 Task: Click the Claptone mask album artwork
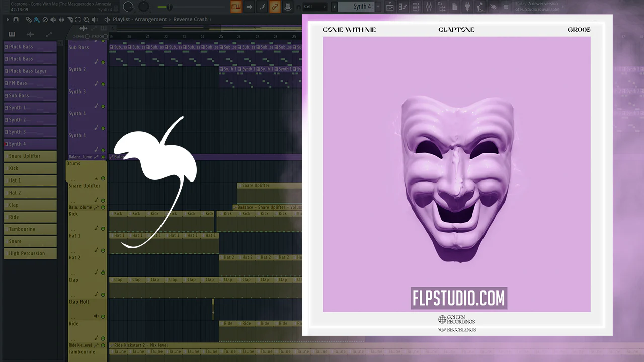pyautogui.click(x=457, y=174)
